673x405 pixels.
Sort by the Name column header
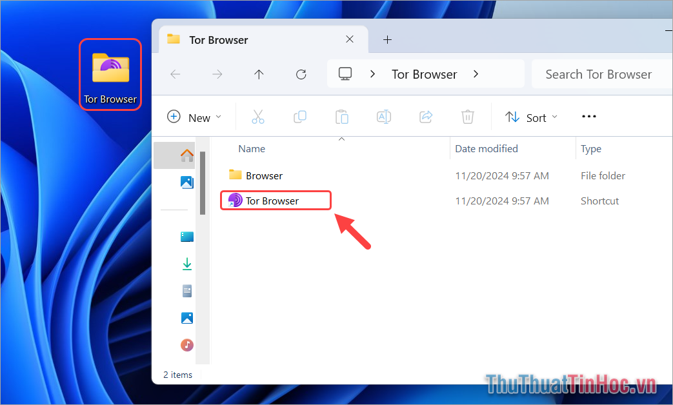(x=252, y=149)
